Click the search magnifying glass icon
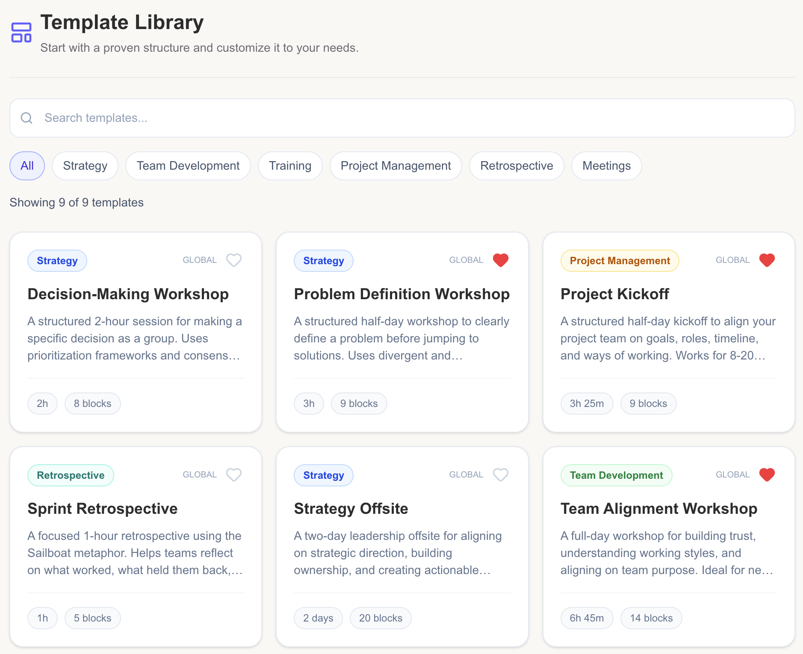 tap(27, 118)
